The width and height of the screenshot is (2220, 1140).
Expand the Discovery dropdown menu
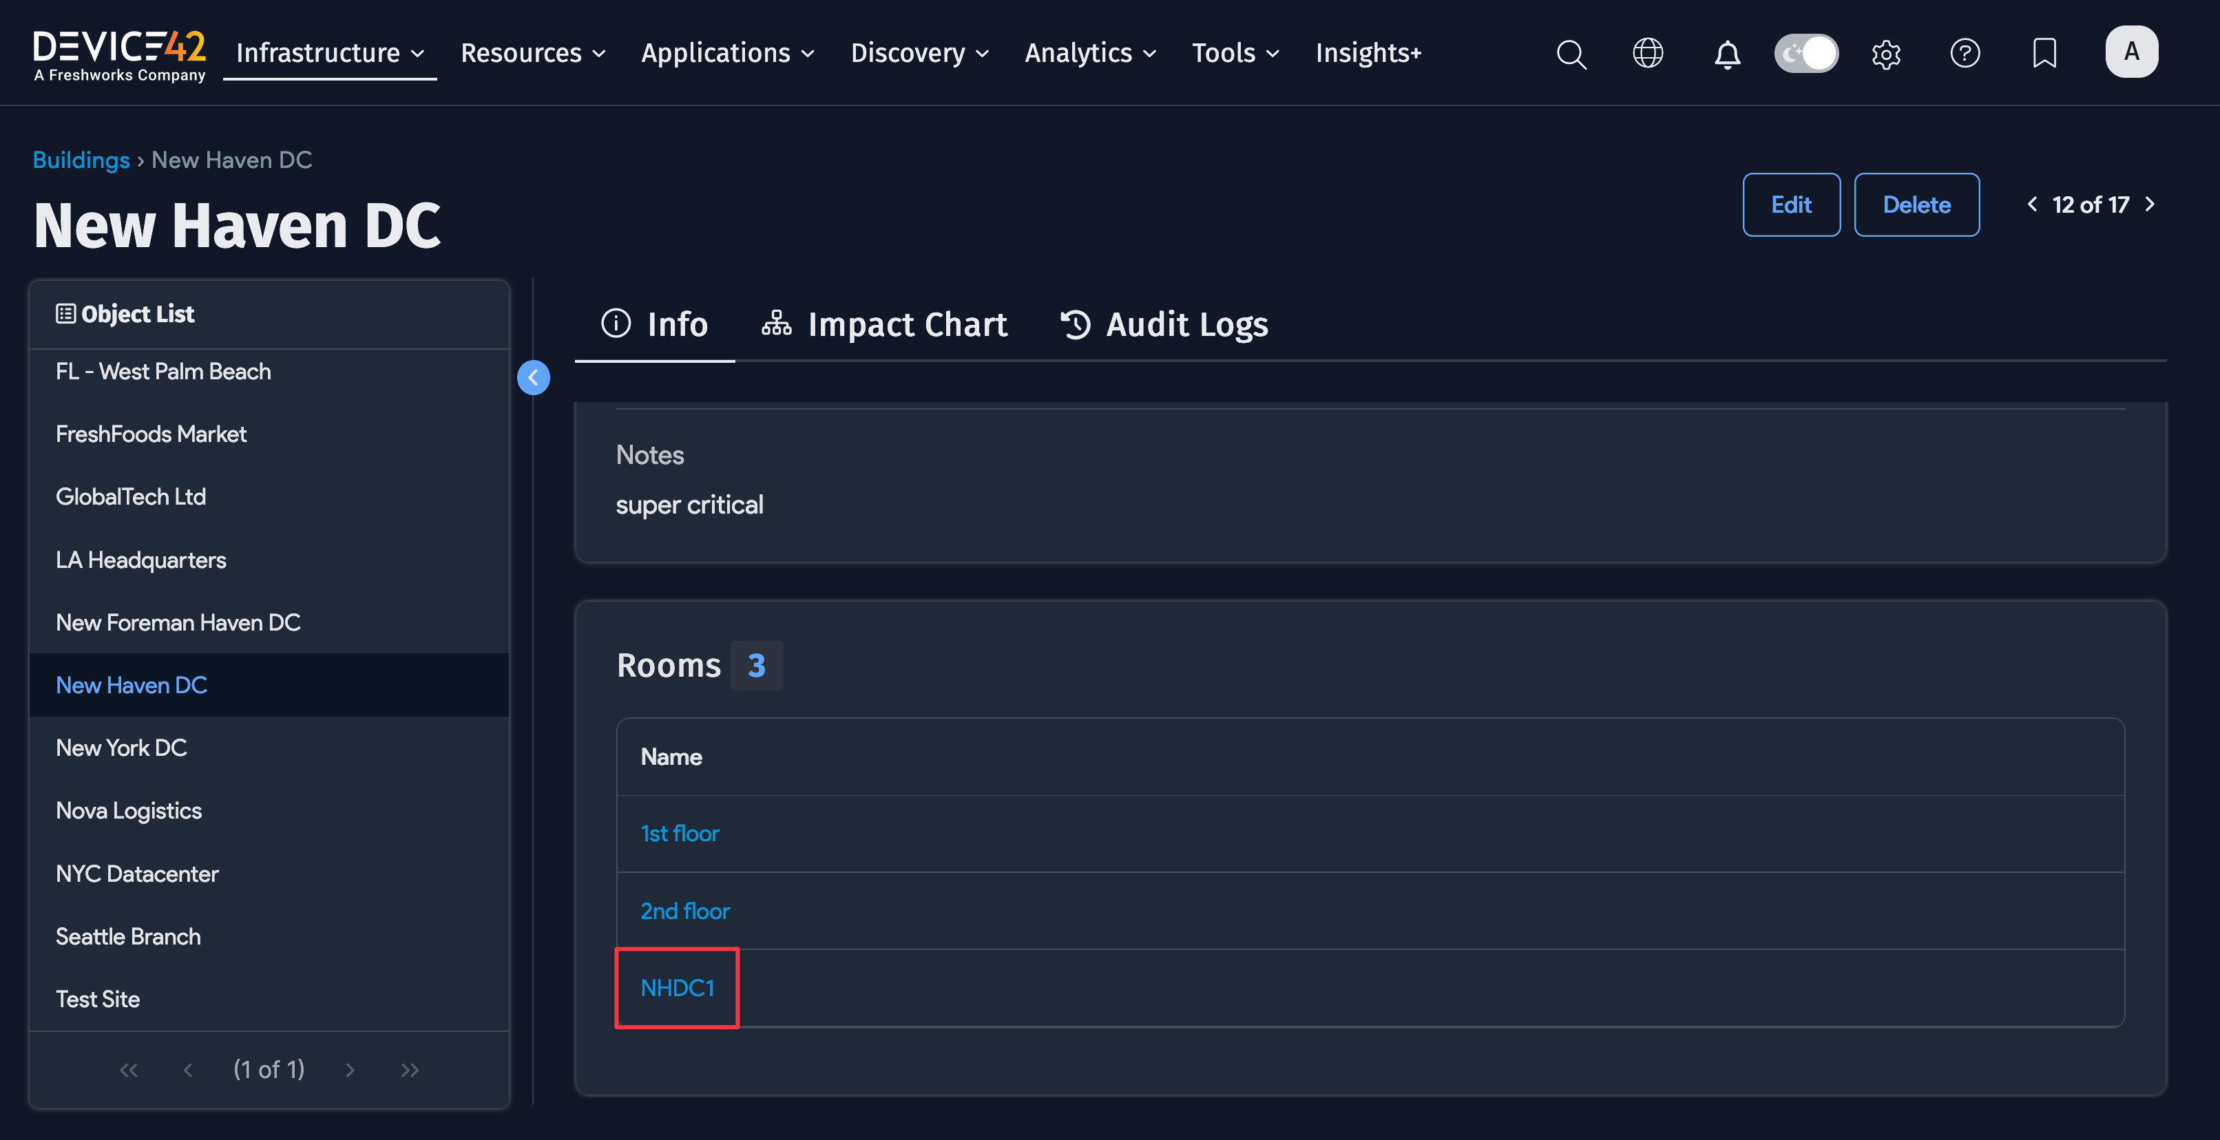pyautogui.click(x=919, y=54)
